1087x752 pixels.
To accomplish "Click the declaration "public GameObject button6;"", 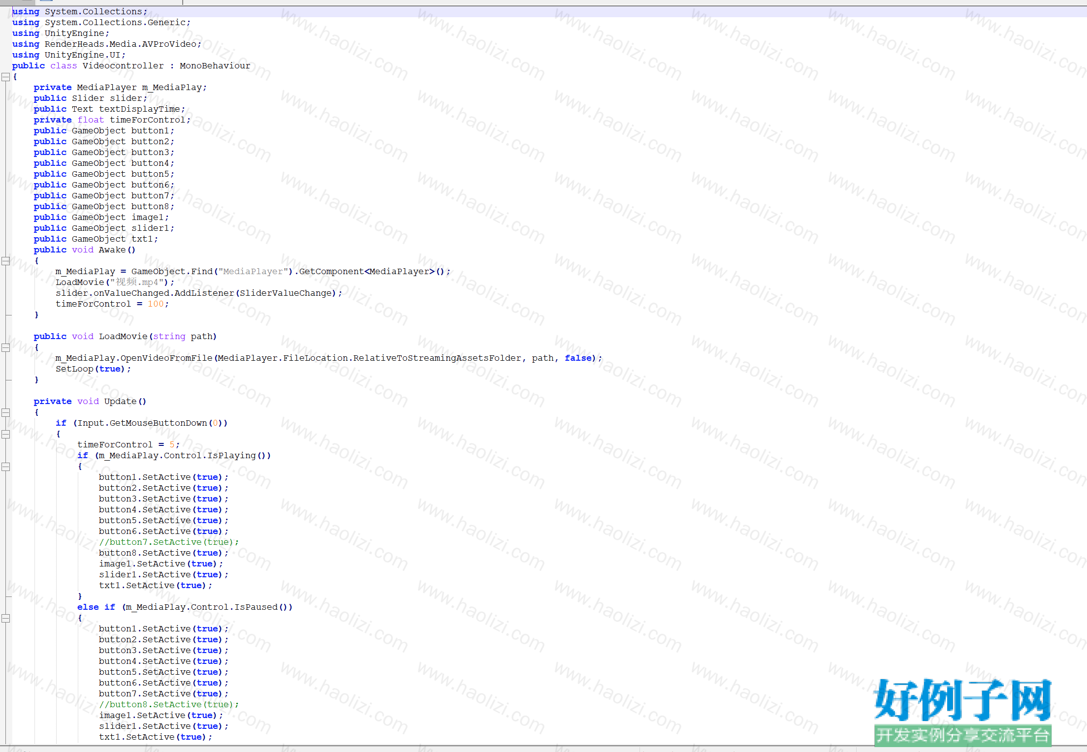I will click(x=104, y=185).
